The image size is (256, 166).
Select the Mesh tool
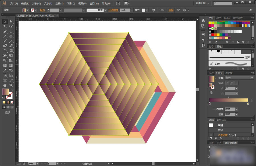click(x=5, y=66)
